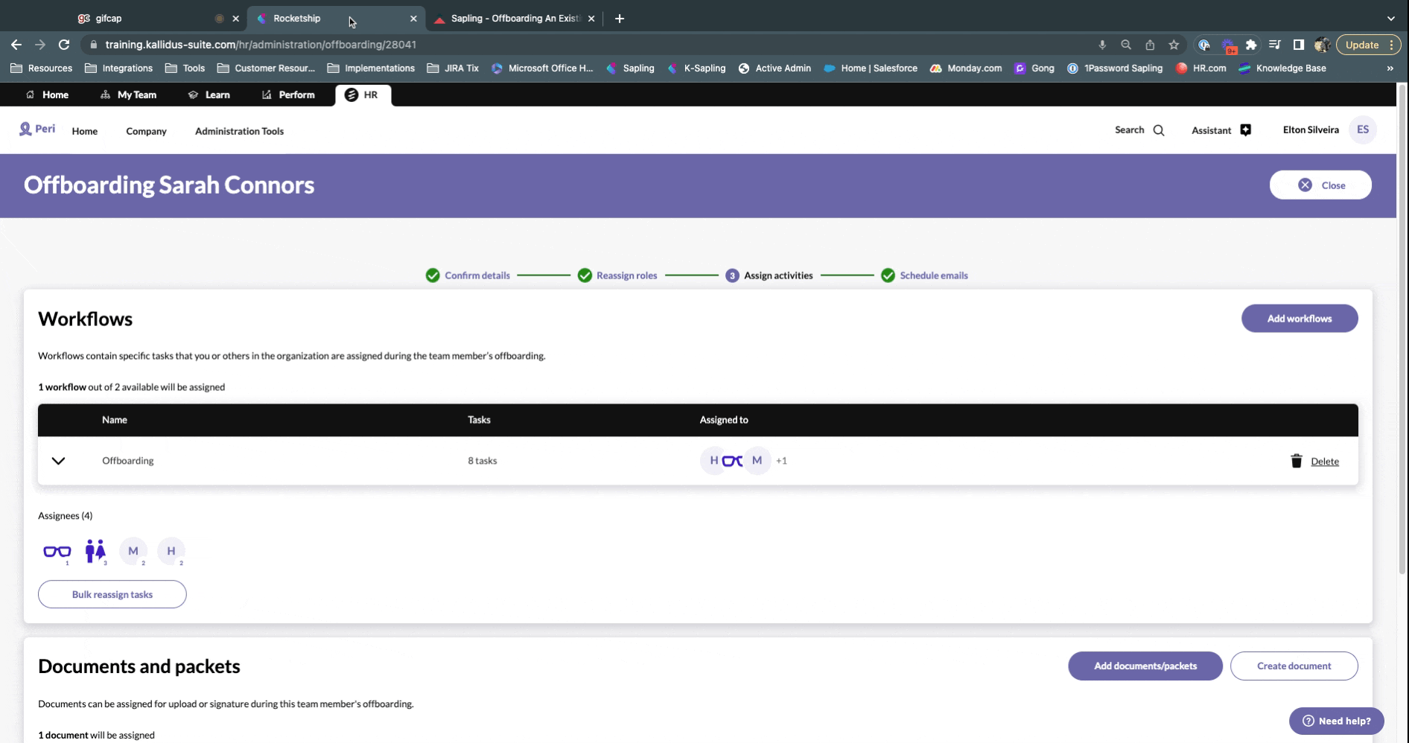Click the trash icon in the Offboarding row
Viewport: 1409px width, 743px height.
1296,461
